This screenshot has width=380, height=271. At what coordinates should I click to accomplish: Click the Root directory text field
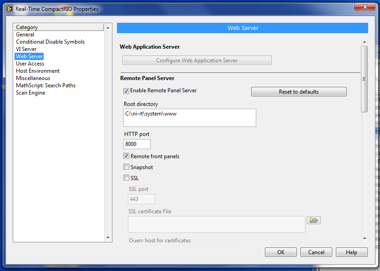(189, 118)
